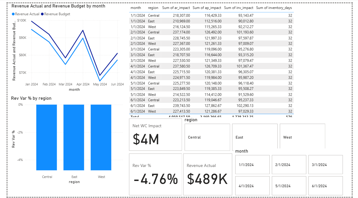Select the Central bar in Rev Var chart
This screenshot has height=198, width=358.
point(47,137)
